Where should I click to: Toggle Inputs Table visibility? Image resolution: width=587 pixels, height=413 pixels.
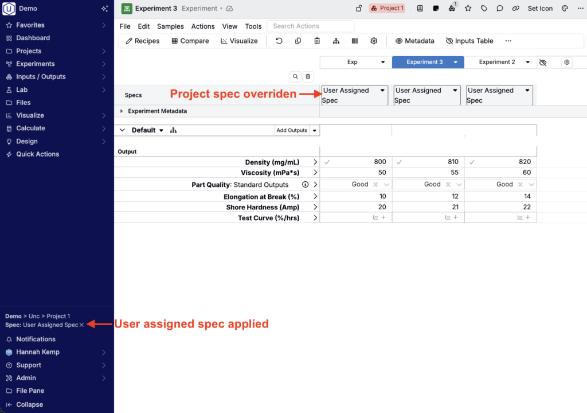coord(469,41)
